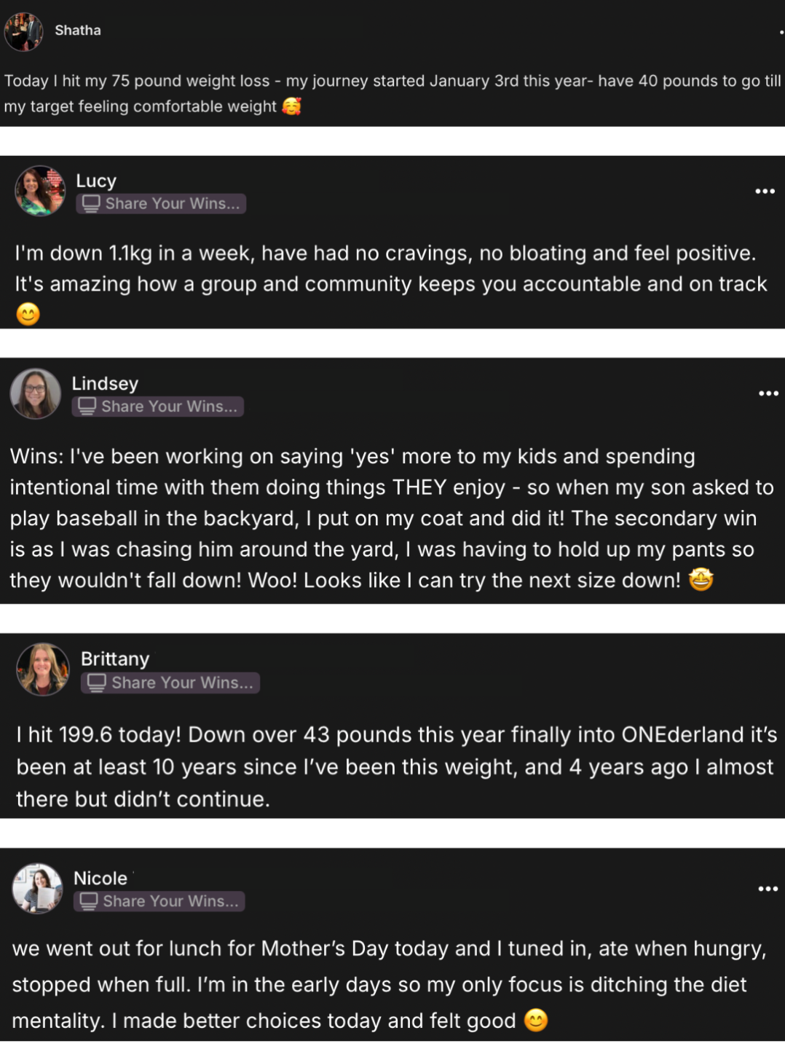Open Nicole's Mother's Day lunch post
Image resolution: width=785 pixels, height=1049 pixels.
point(389,984)
